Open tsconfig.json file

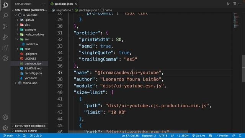coord(33,73)
